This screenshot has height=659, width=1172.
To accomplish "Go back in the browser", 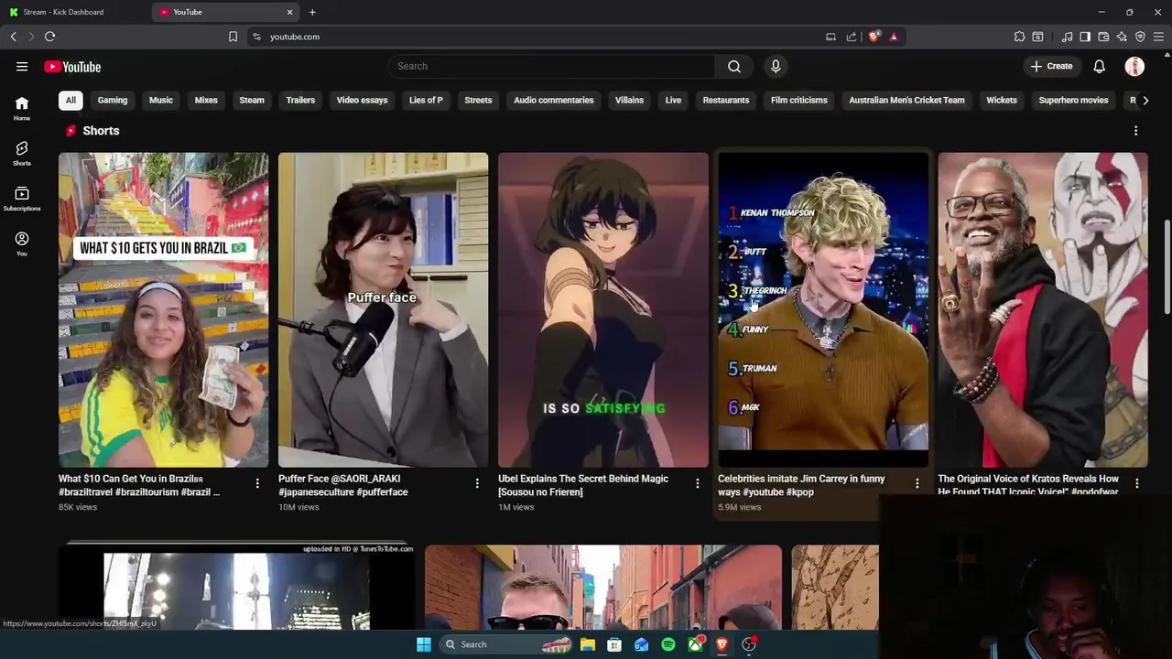I will [x=13, y=37].
